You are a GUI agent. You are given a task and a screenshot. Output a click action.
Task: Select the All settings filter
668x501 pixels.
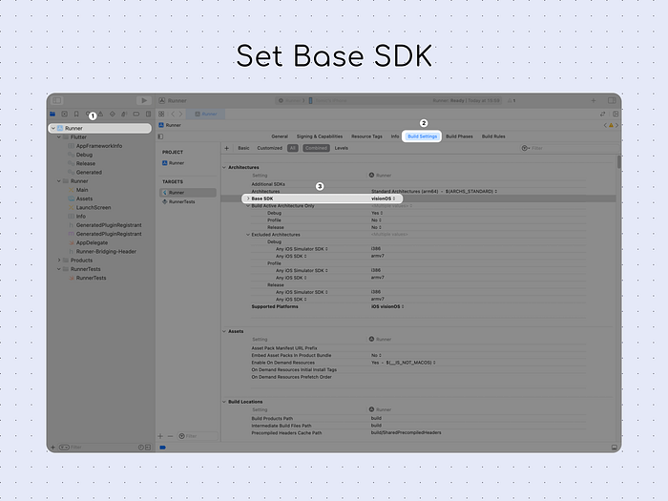[293, 148]
